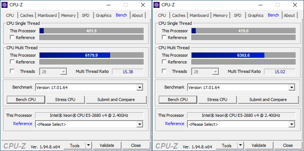Open Reference Please Select dropdown in left window
The width and height of the screenshot is (304, 151).
click(140, 124)
